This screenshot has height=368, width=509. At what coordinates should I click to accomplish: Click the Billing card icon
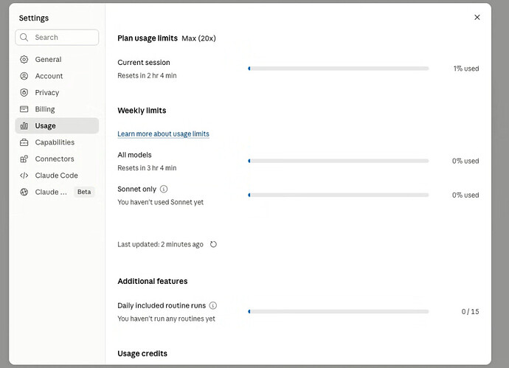[24, 109]
